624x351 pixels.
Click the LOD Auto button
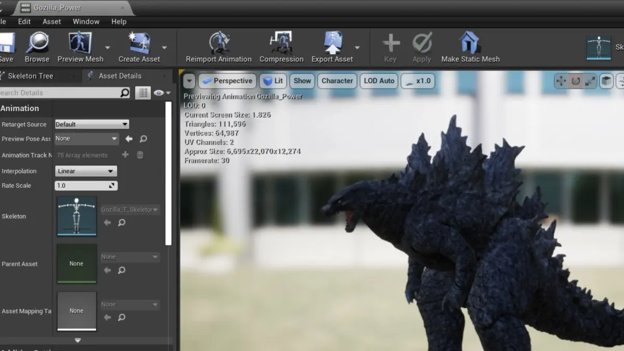379,81
